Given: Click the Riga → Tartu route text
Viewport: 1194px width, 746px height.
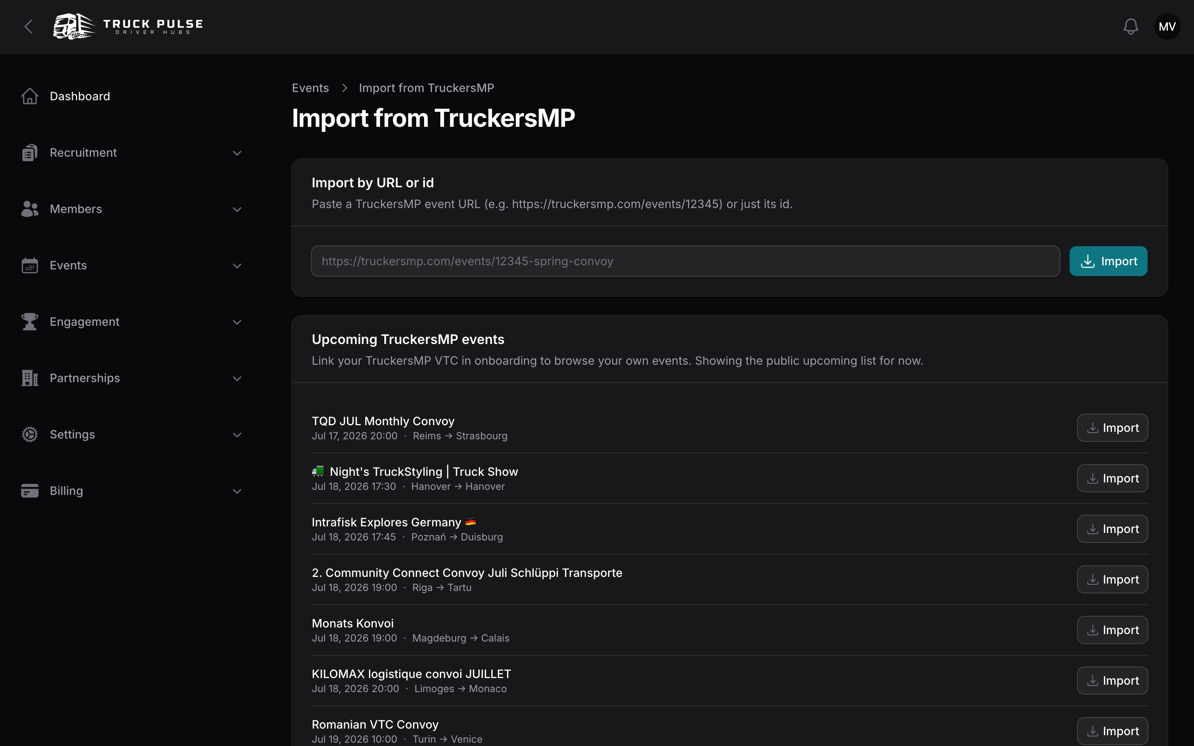Looking at the screenshot, I should pos(442,588).
